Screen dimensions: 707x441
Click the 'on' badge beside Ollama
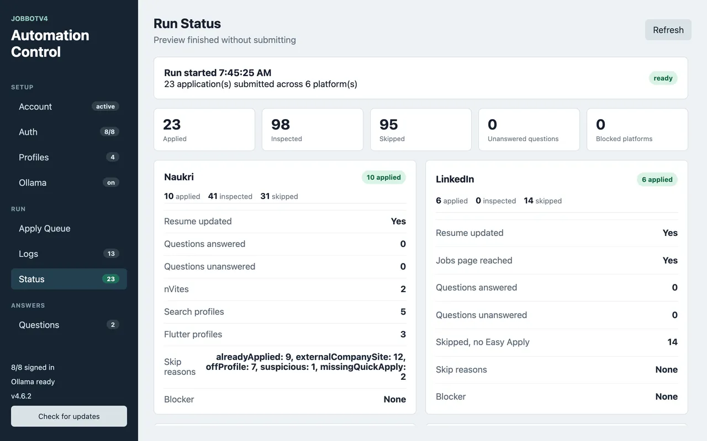(x=111, y=182)
